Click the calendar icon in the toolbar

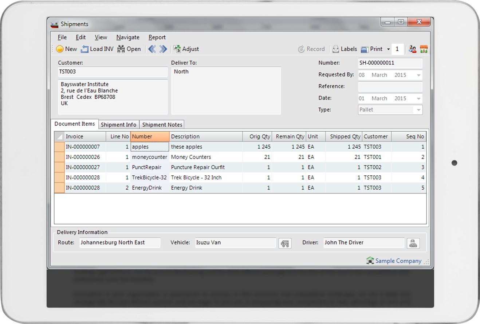(424, 49)
